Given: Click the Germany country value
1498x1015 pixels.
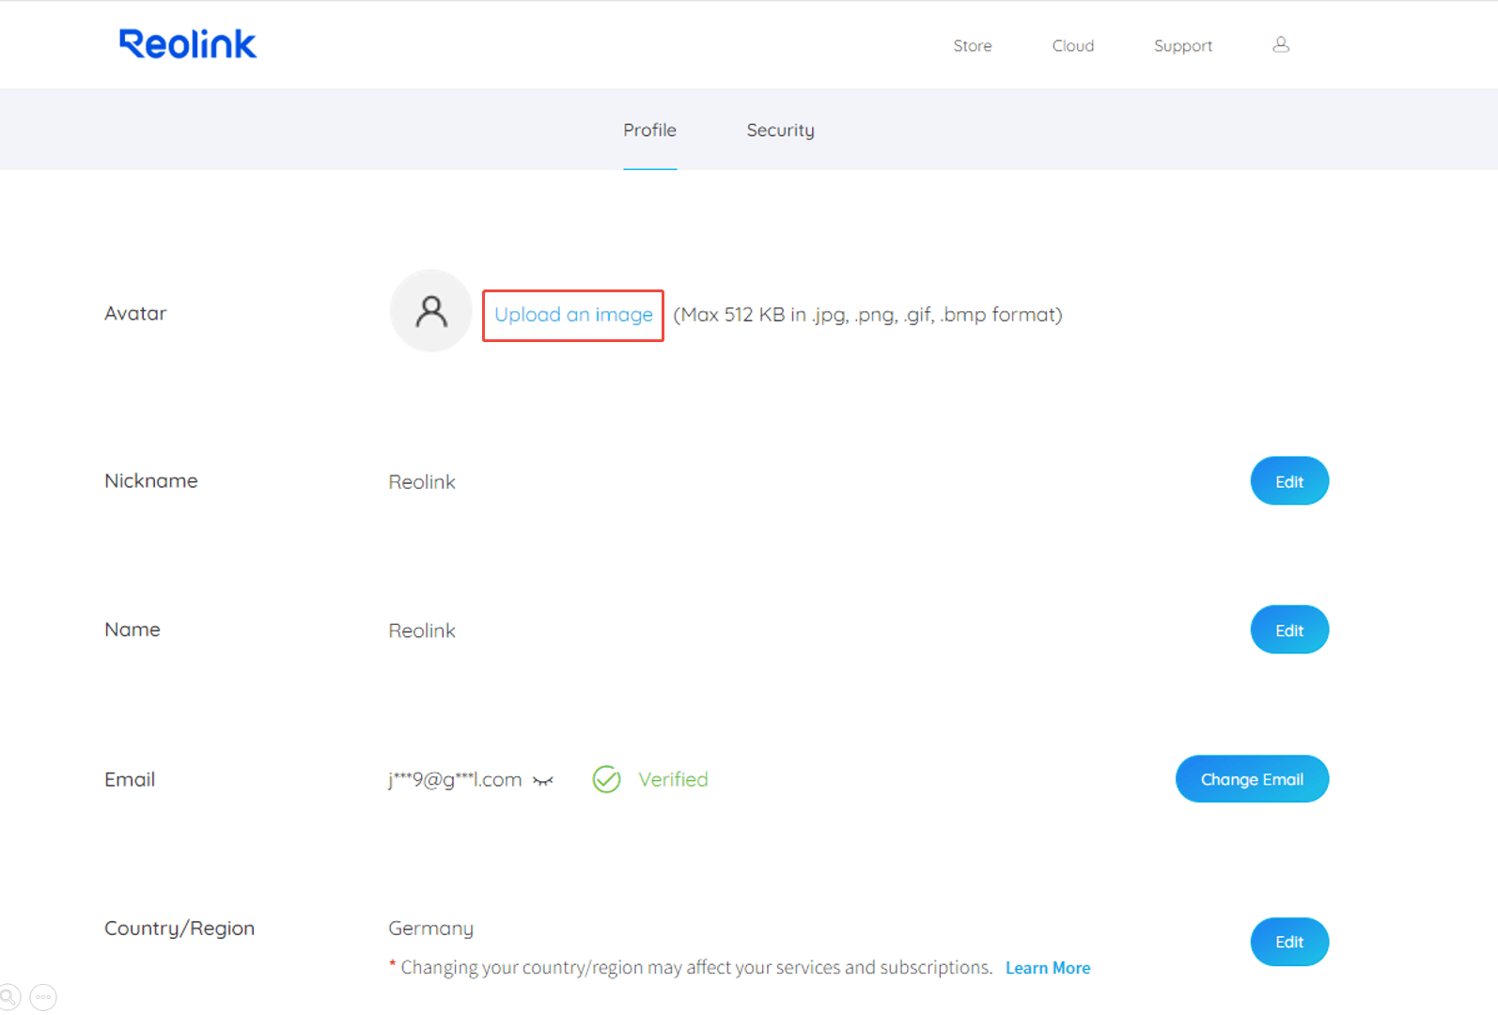Looking at the screenshot, I should pyautogui.click(x=430, y=929).
